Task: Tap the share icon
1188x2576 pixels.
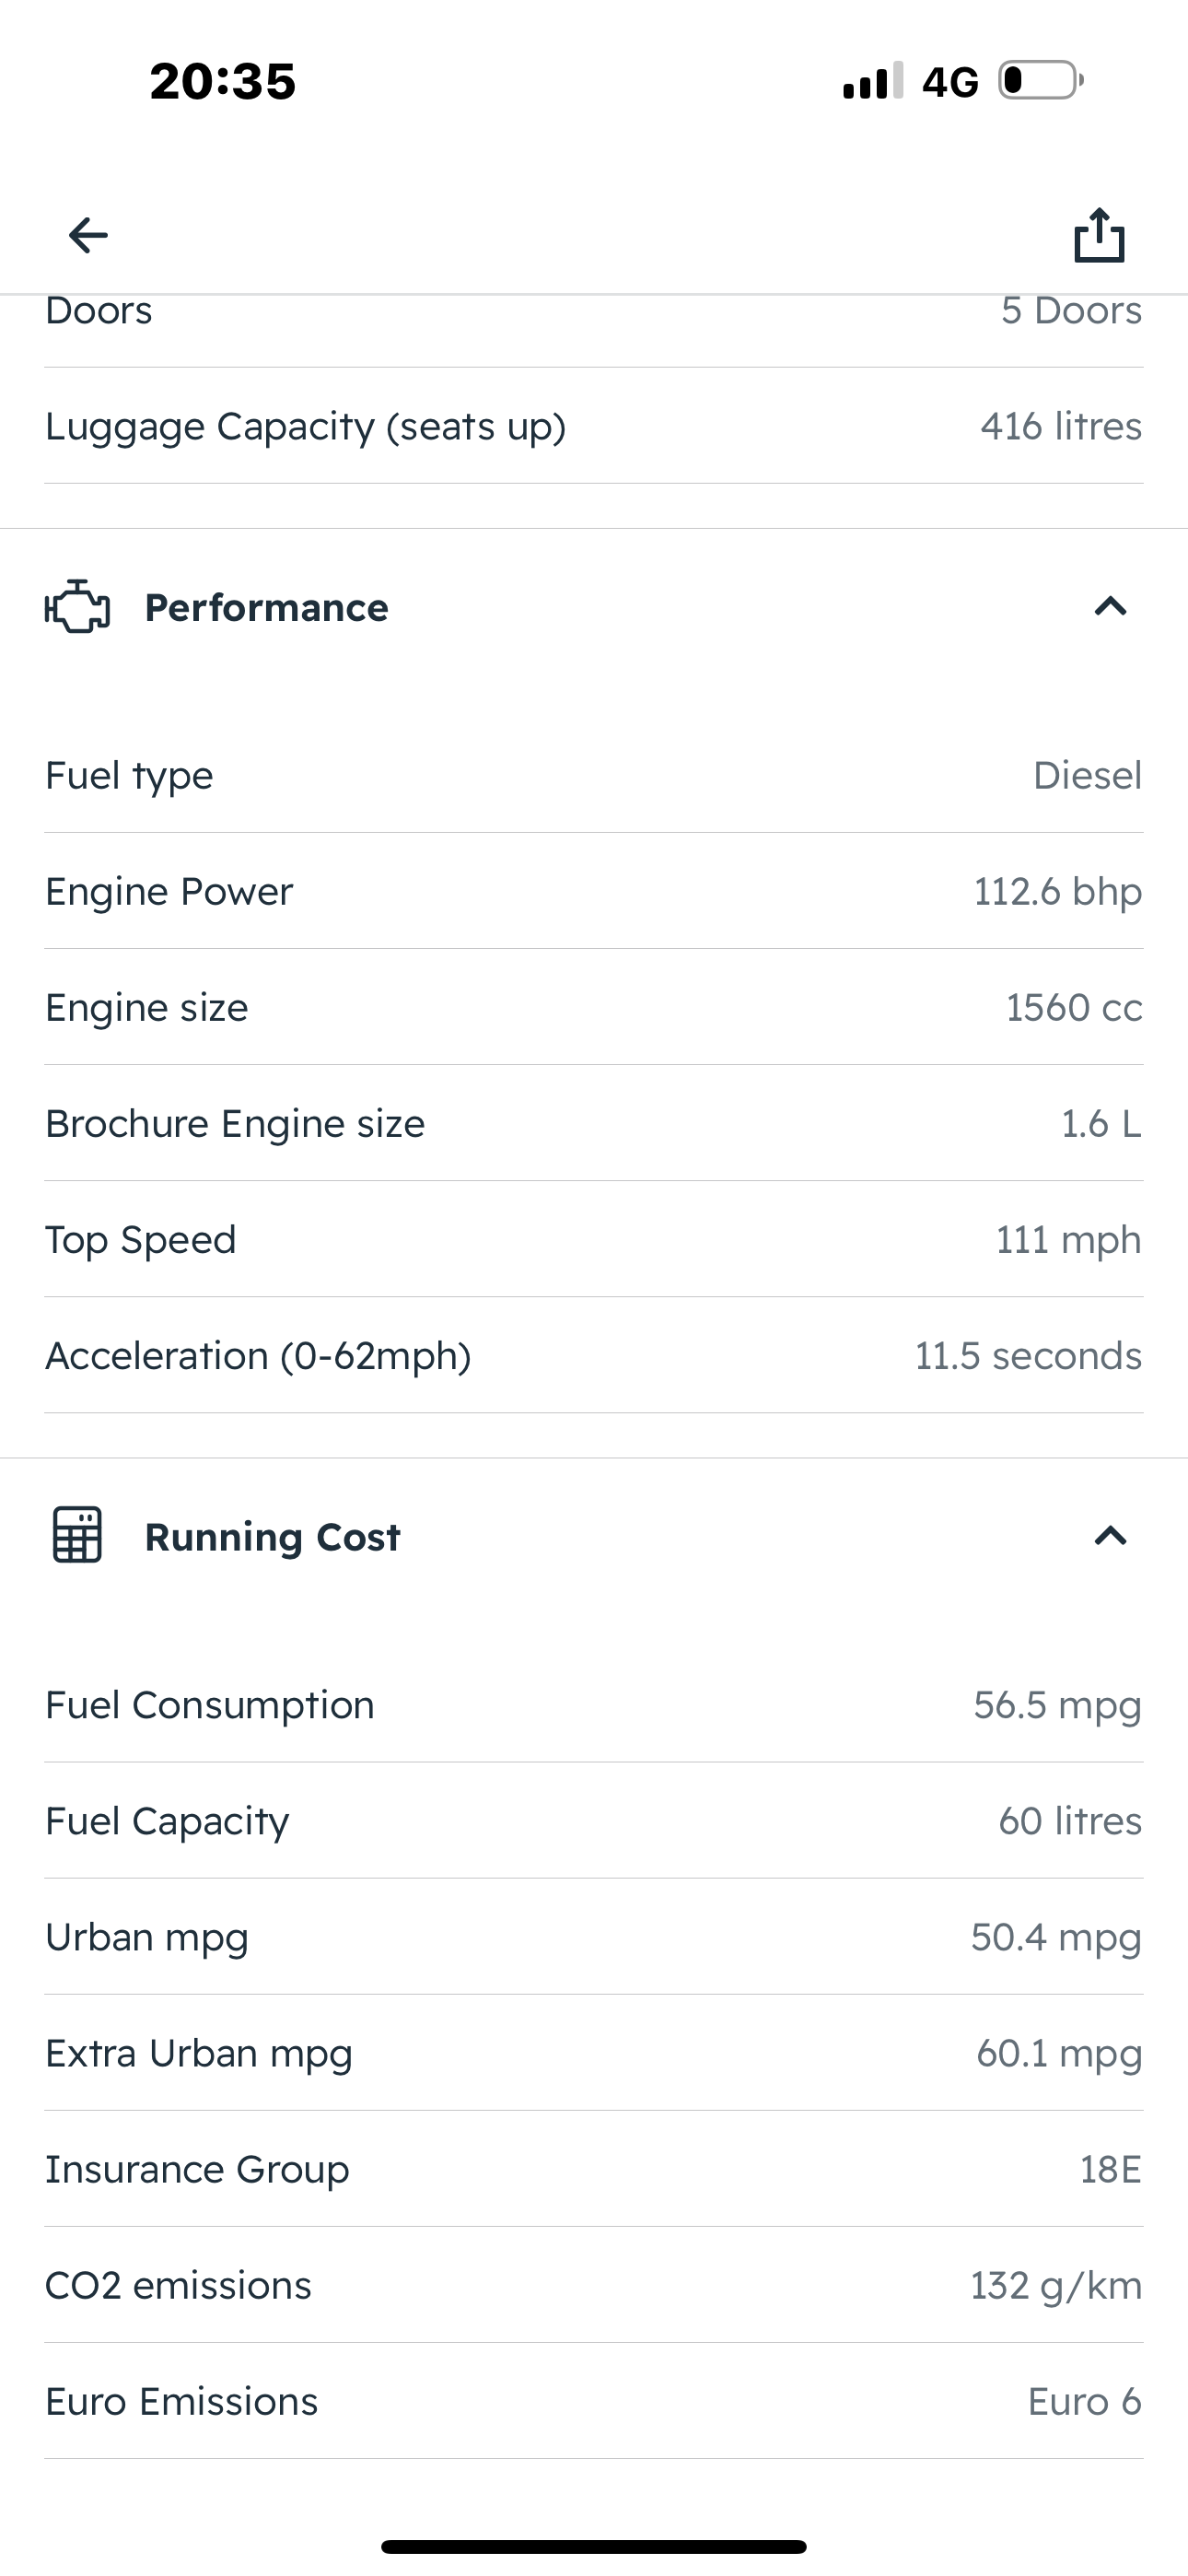Action: point(1099,236)
